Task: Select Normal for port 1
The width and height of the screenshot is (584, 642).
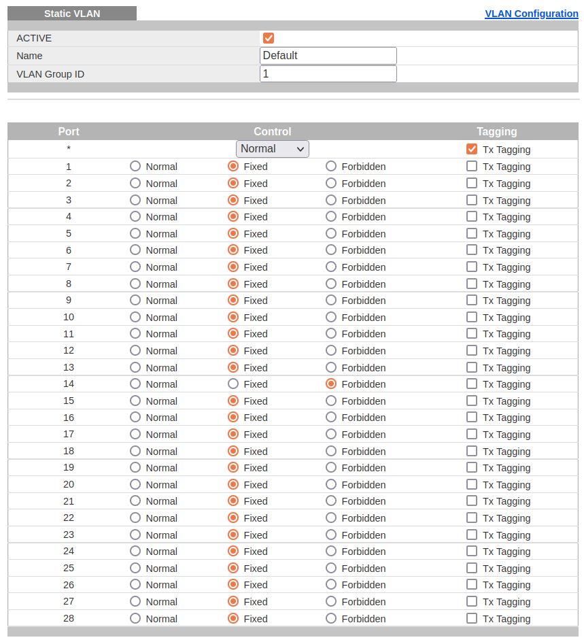Action: (x=135, y=166)
